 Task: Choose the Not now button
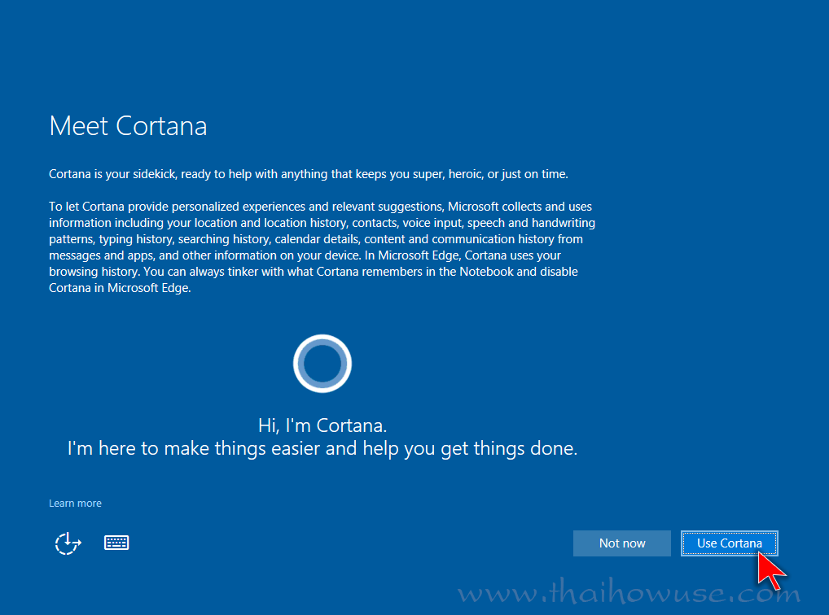[622, 543]
